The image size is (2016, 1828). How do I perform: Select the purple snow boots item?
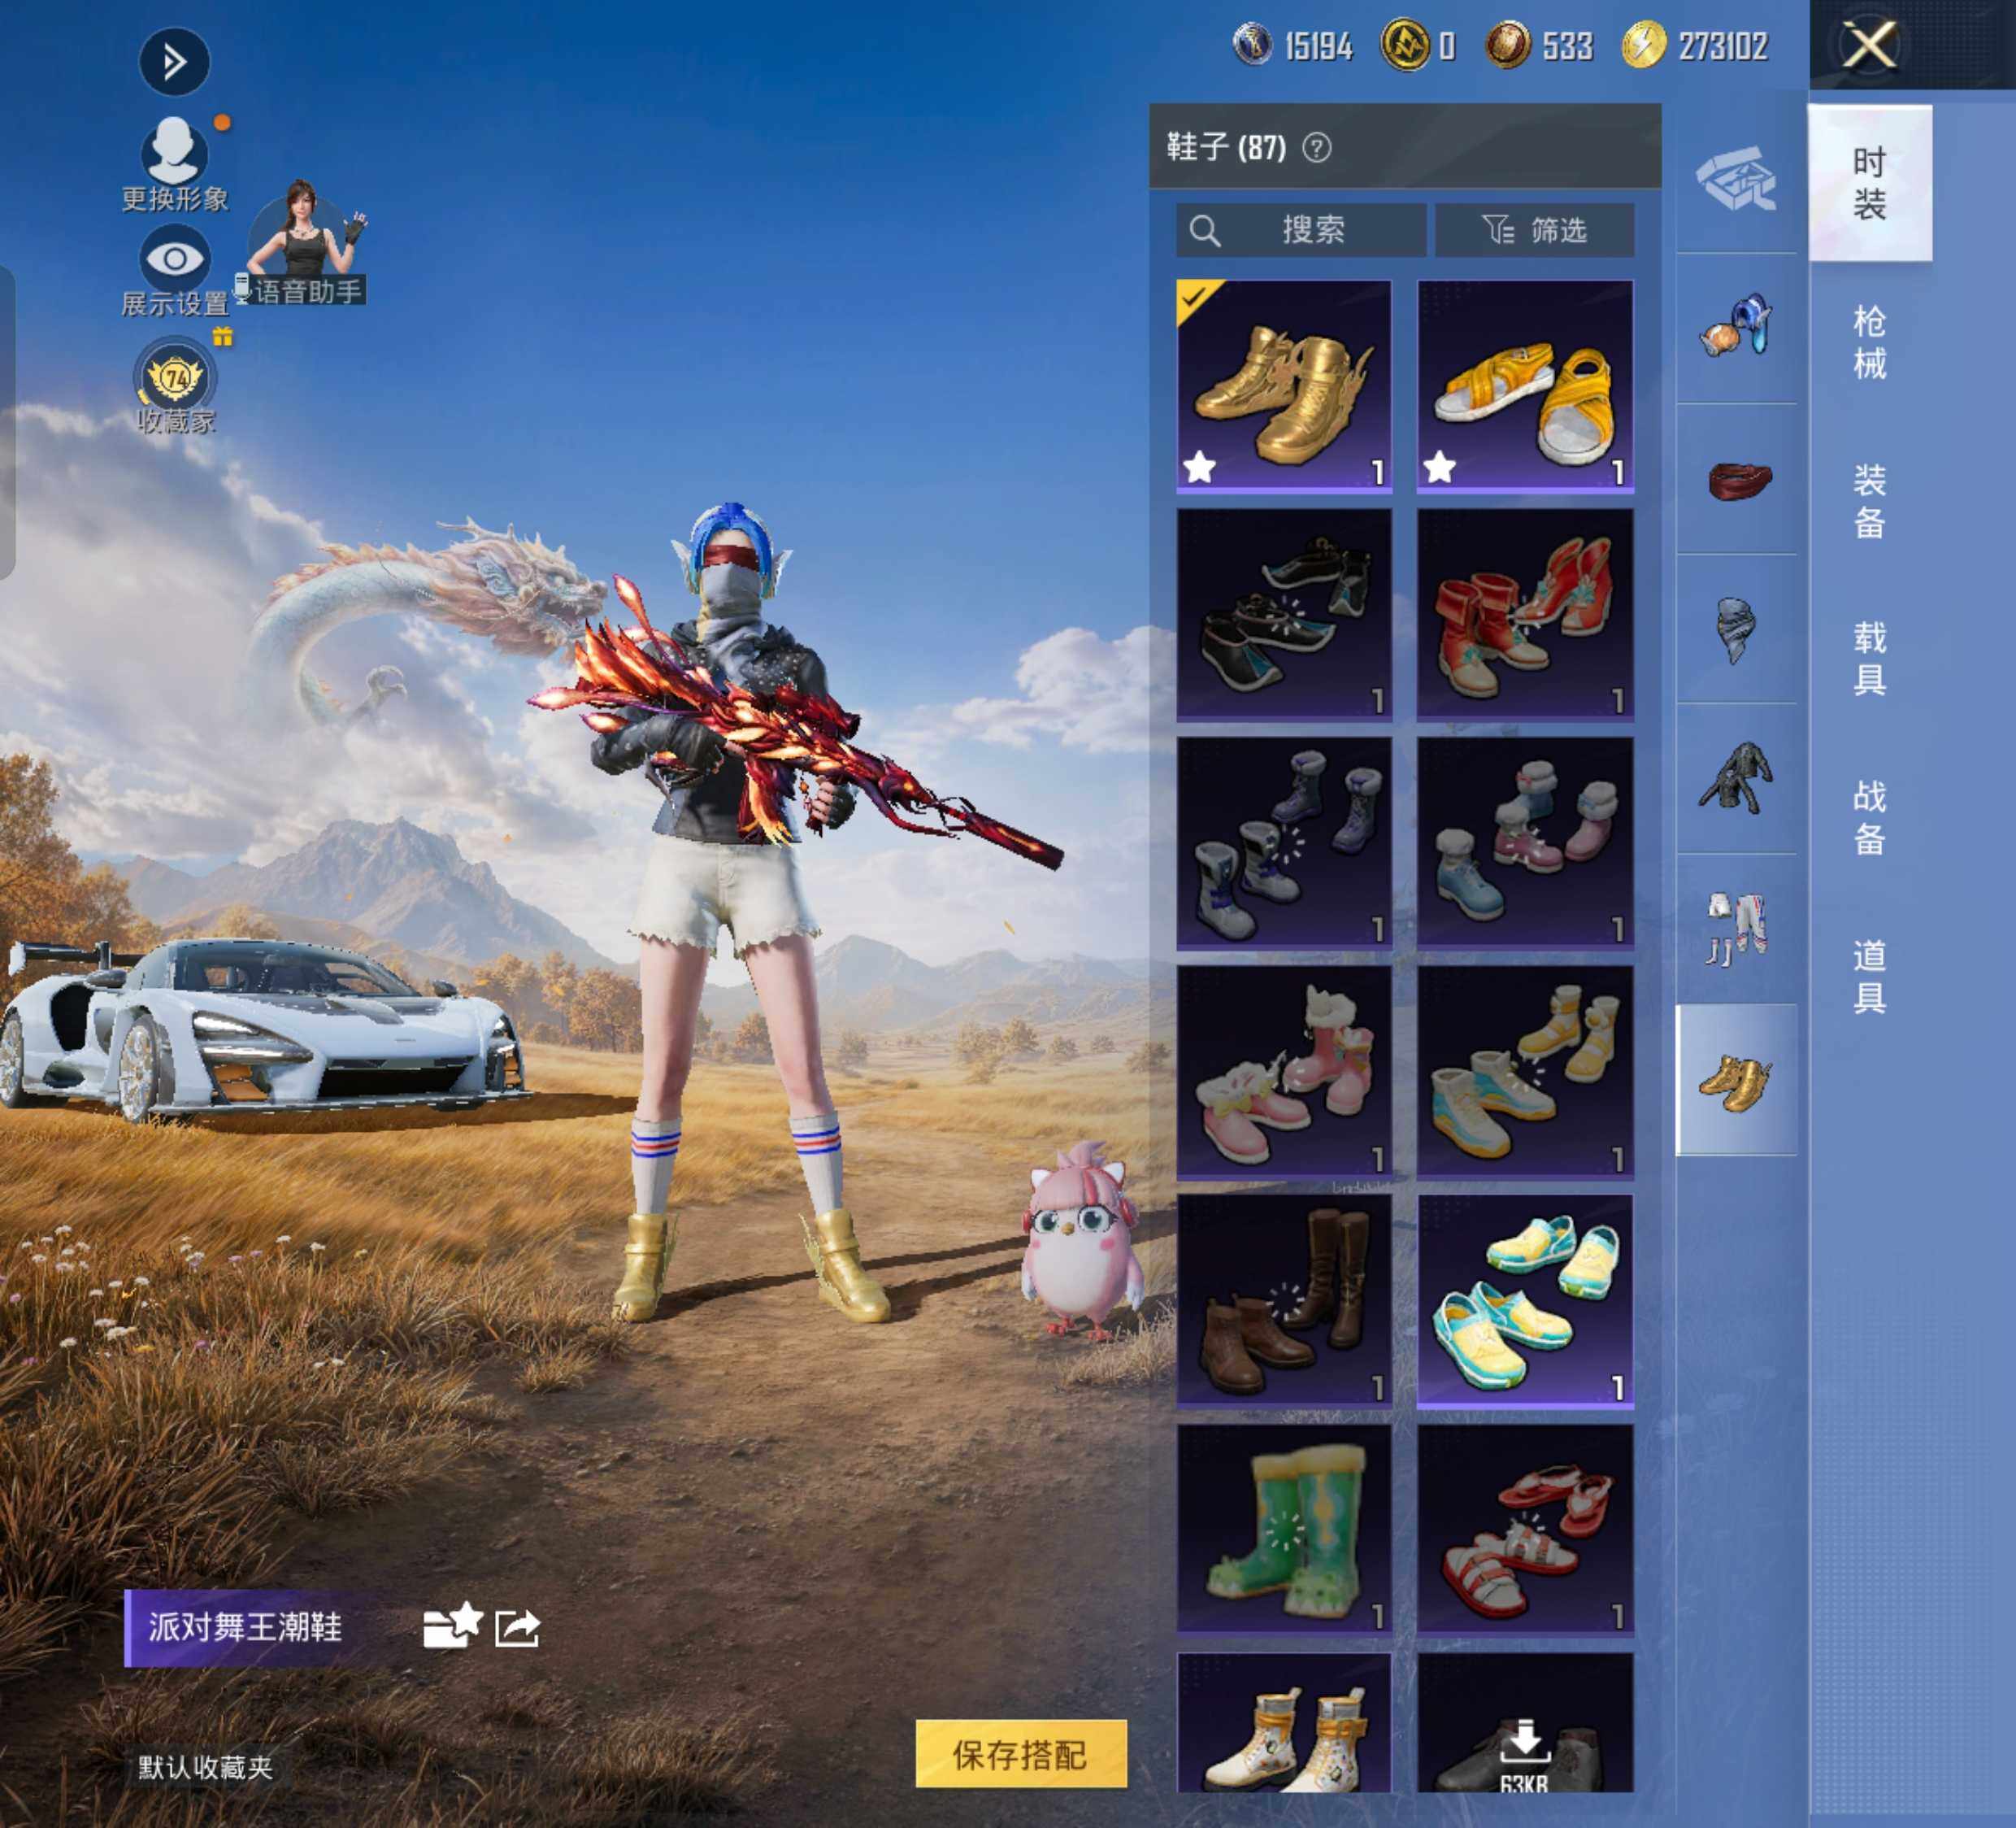coord(1284,843)
